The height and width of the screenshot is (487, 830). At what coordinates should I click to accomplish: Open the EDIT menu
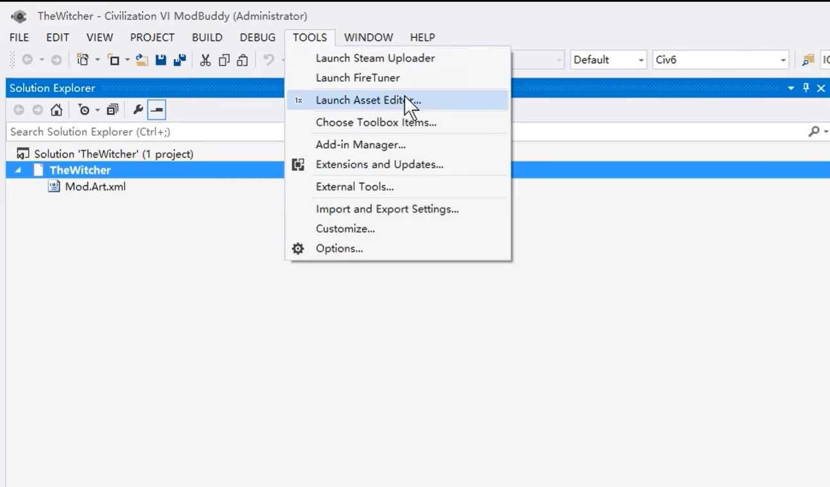(58, 37)
